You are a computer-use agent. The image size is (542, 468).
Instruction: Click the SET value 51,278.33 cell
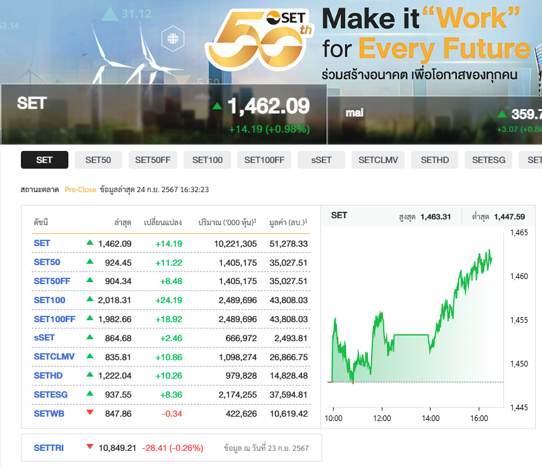pos(289,244)
